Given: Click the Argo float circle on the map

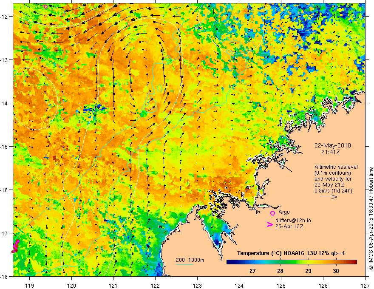Looking at the screenshot, I should point(46,6).
